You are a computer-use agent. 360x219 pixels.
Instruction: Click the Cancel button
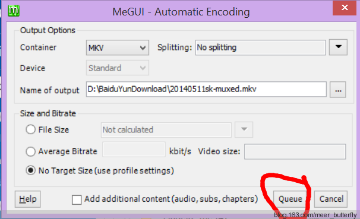331,199
